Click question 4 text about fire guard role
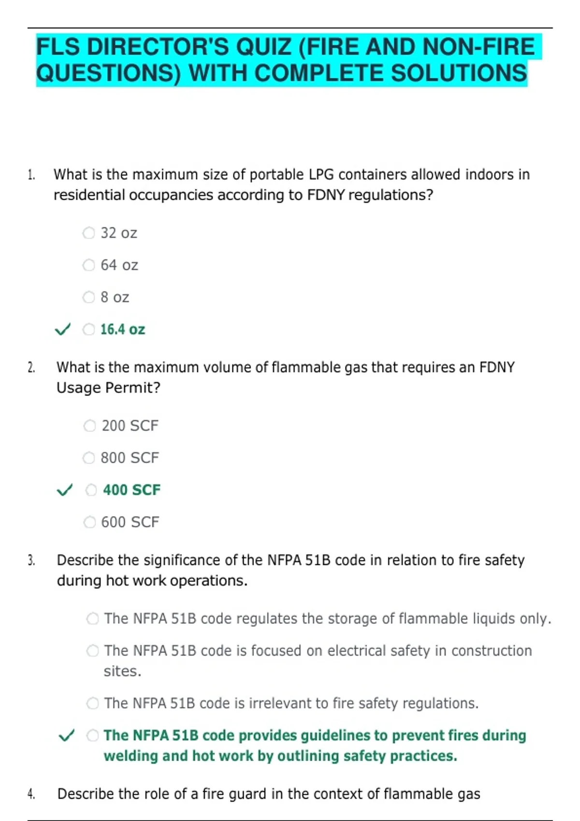580x821 pixels. [269, 793]
